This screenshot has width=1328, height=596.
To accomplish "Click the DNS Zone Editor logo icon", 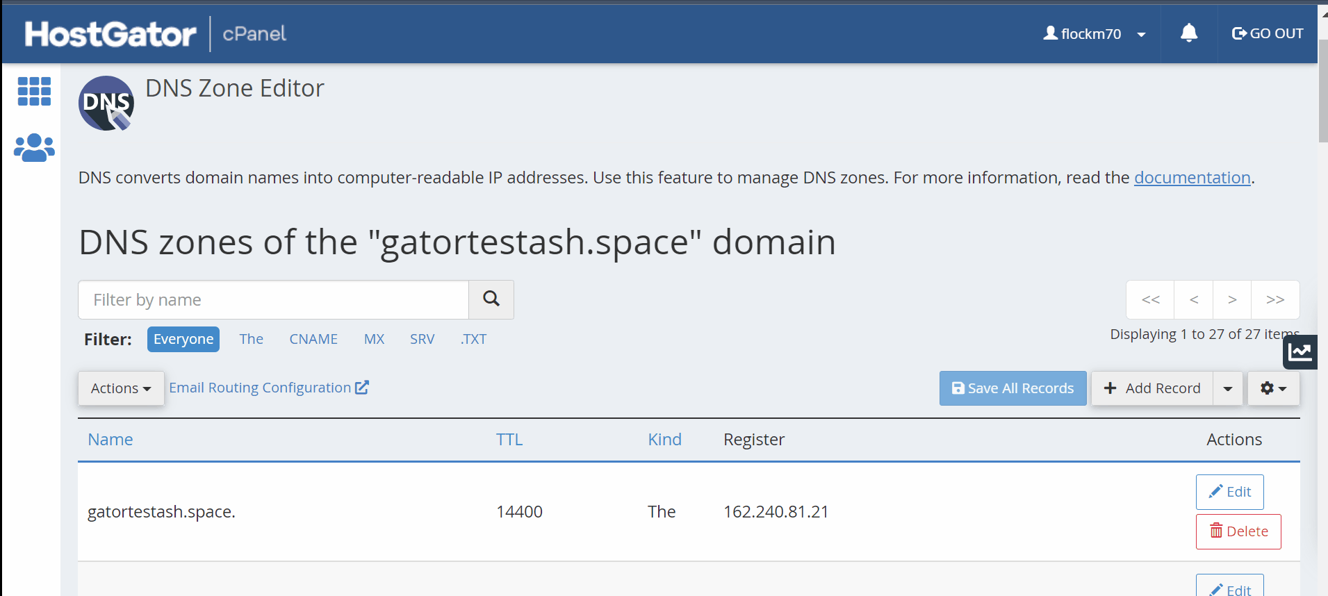I will [x=106, y=104].
